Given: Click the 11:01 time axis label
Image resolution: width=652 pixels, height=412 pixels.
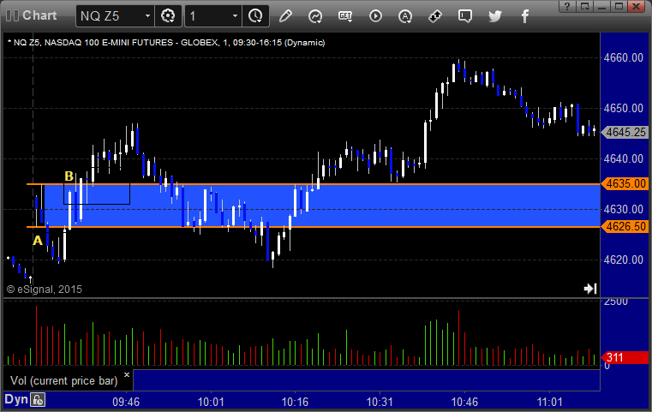Looking at the screenshot, I should [x=550, y=402].
